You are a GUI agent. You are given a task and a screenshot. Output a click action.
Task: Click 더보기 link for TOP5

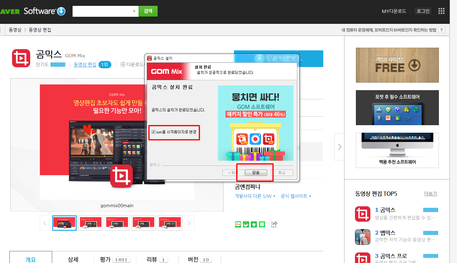click(430, 194)
